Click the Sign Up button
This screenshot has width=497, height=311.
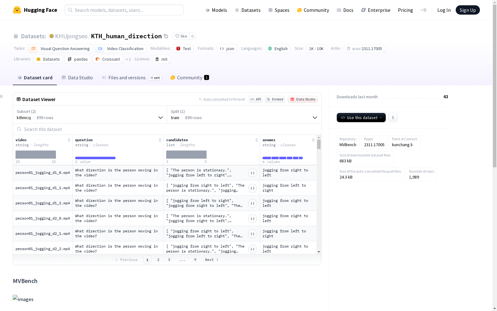pos(467,10)
